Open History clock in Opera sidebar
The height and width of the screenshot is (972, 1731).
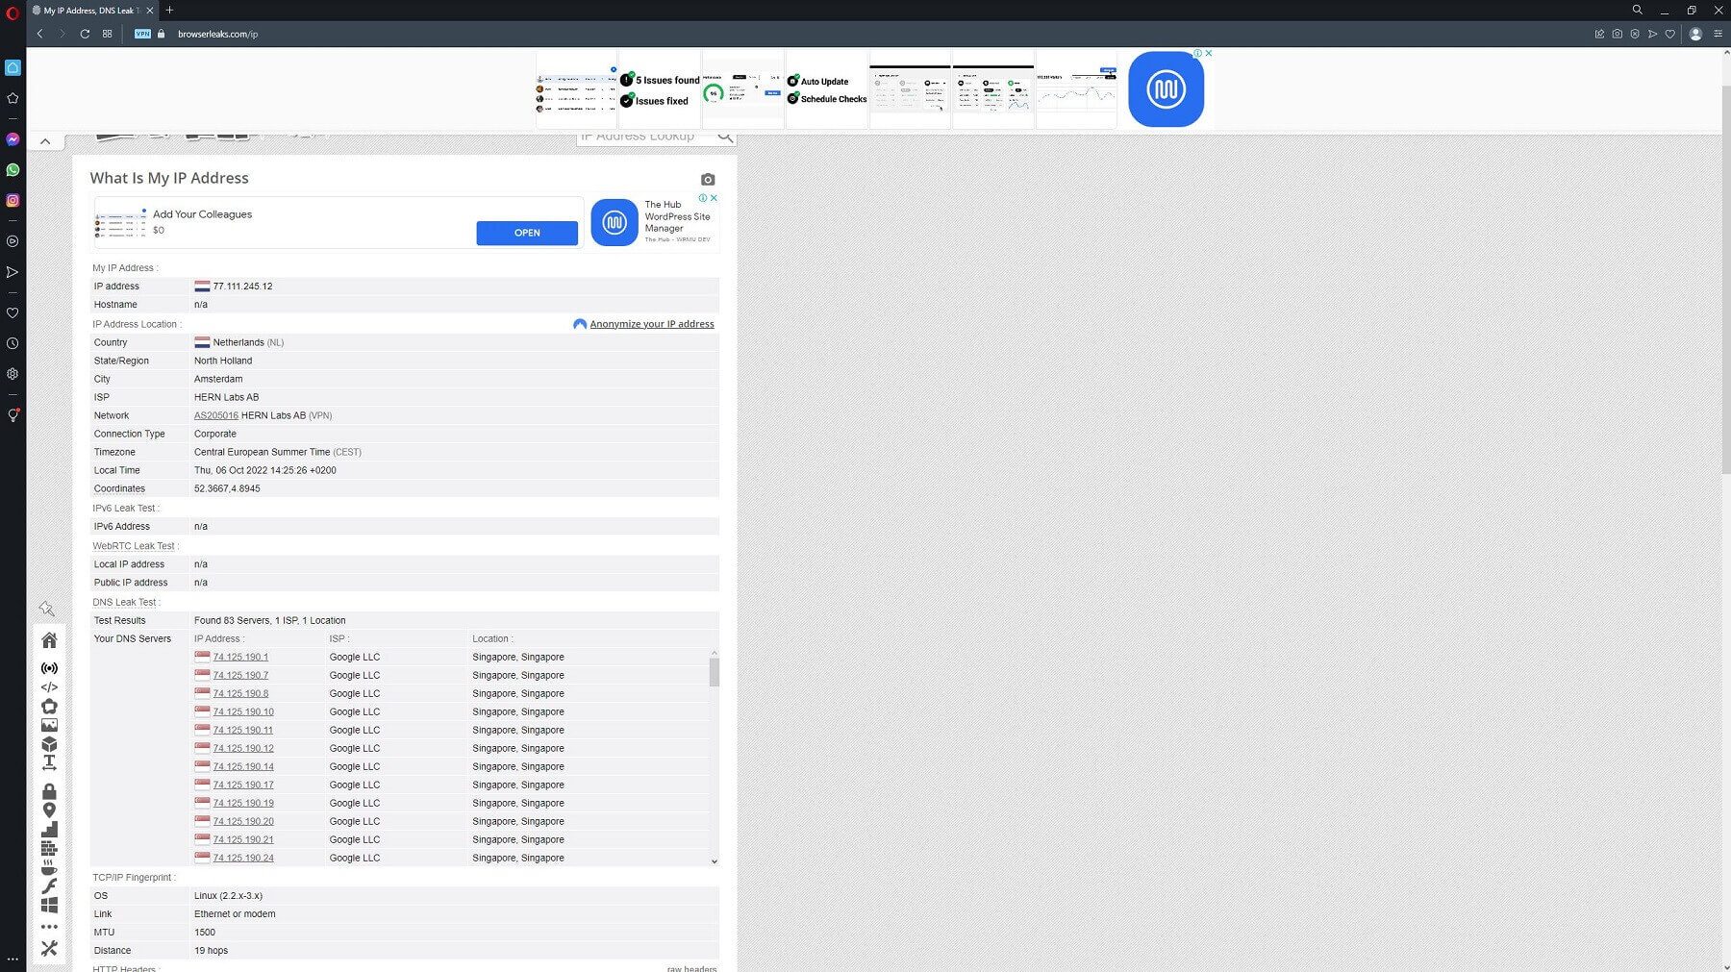pos(13,343)
